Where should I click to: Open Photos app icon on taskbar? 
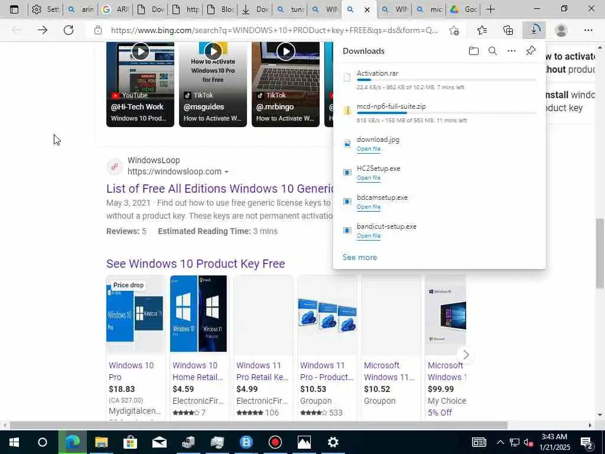(x=304, y=442)
